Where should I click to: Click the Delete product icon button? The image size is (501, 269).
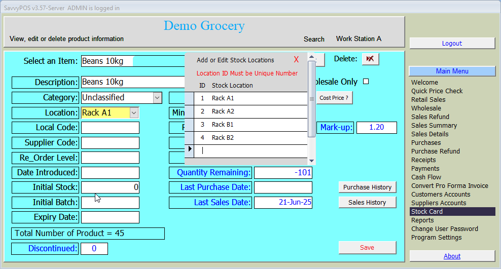tap(370, 59)
